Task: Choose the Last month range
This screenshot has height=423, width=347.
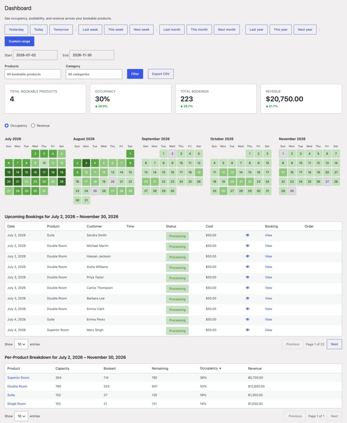Action: click(172, 30)
